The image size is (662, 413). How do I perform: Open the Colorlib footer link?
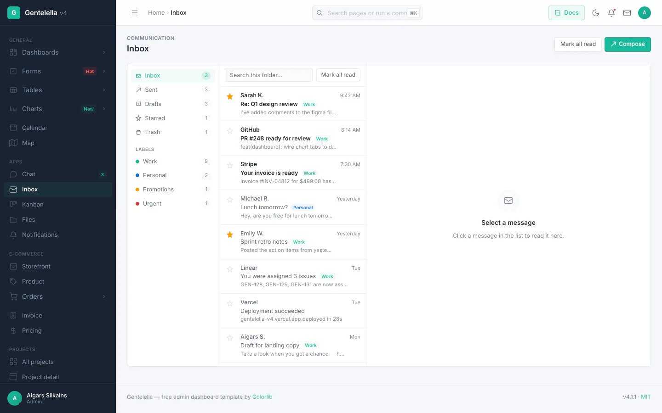coord(263,397)
